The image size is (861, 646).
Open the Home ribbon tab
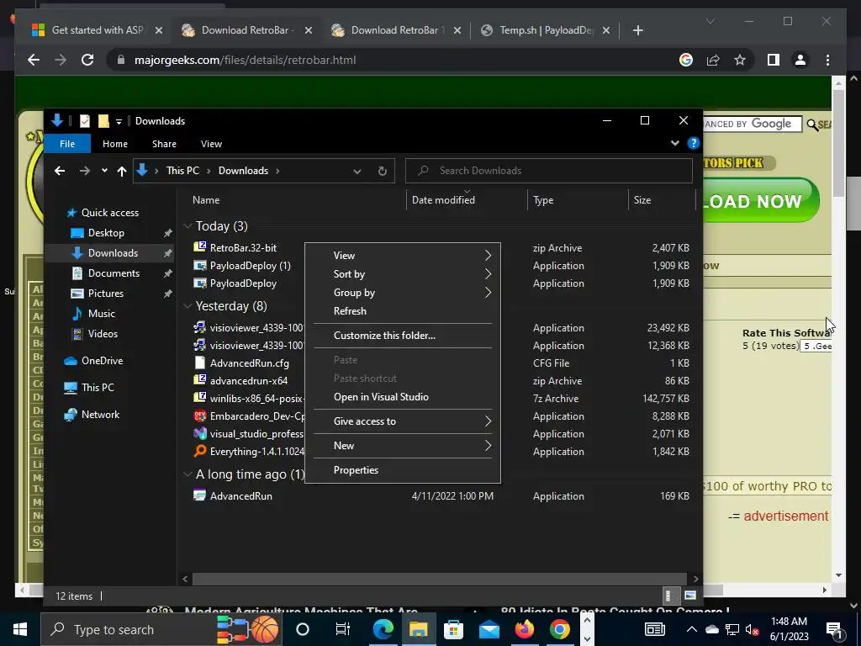coord(114,144)
